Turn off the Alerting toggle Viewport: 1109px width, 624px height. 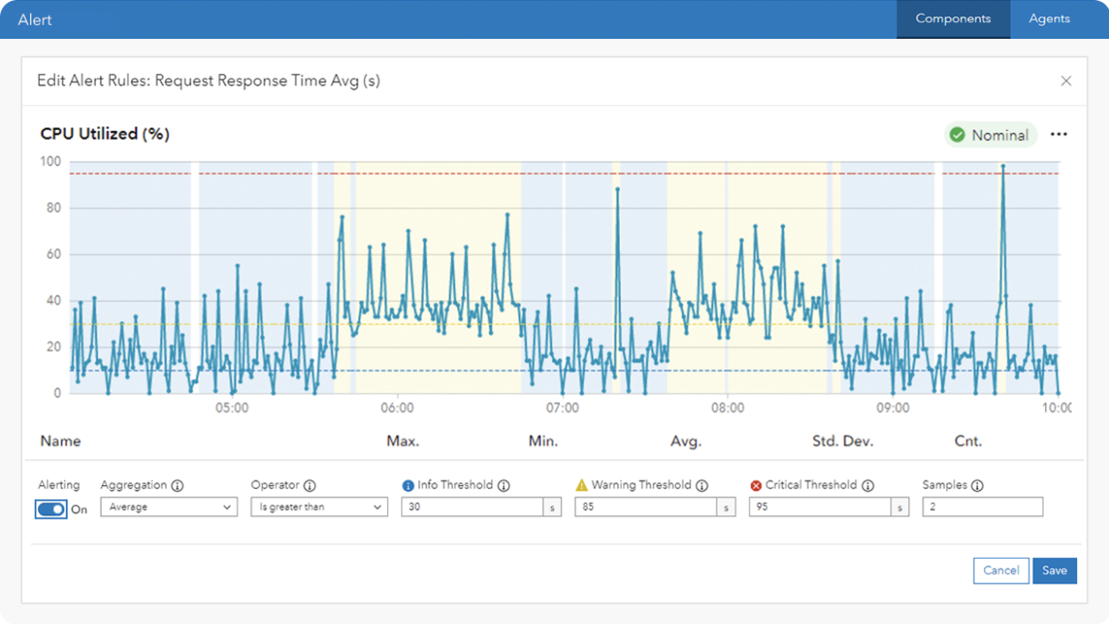[51, 509]
